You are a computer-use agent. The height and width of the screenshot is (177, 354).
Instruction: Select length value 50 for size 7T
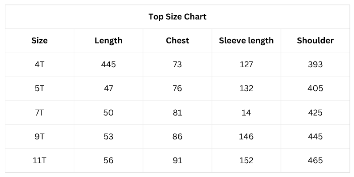click(108, 112)
